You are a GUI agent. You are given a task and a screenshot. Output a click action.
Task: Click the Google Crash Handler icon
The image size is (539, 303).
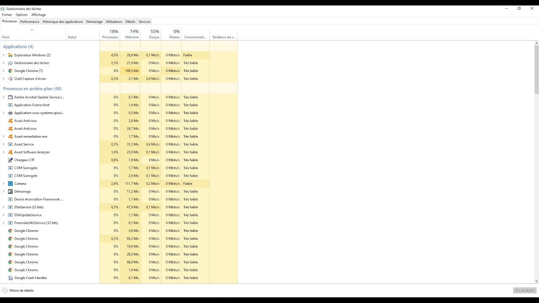tap(11, 278)
